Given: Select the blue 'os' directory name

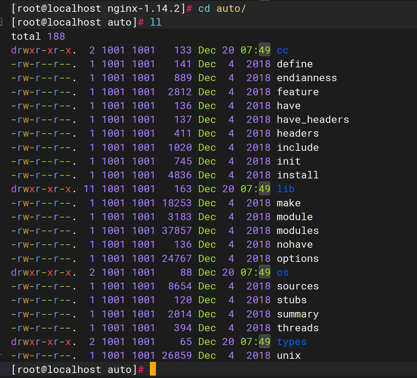Looking at the screenshot, I should (283, 272).
